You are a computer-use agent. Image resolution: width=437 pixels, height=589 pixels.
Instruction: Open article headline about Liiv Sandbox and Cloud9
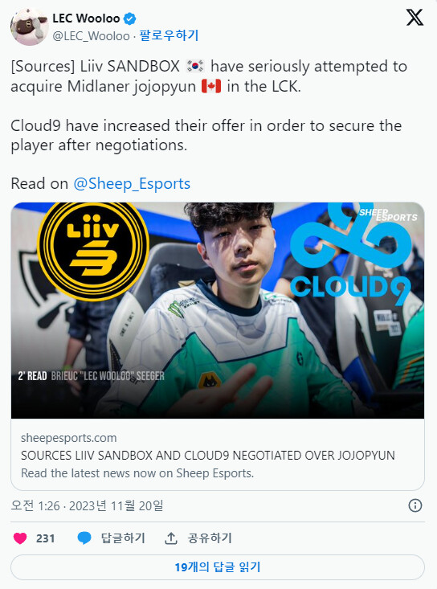208,456
